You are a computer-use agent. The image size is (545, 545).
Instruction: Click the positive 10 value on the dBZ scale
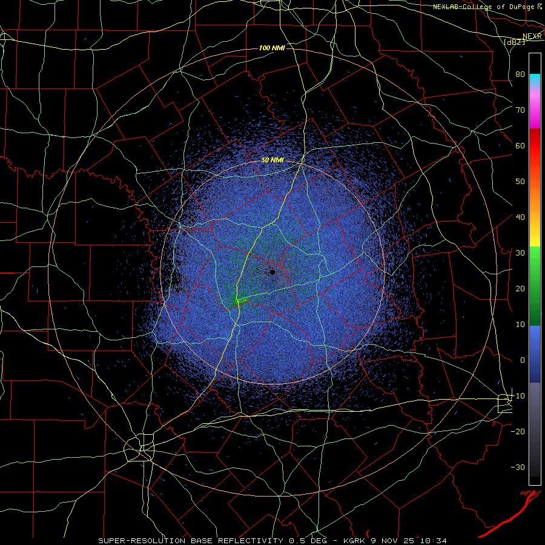pos(520,325)
